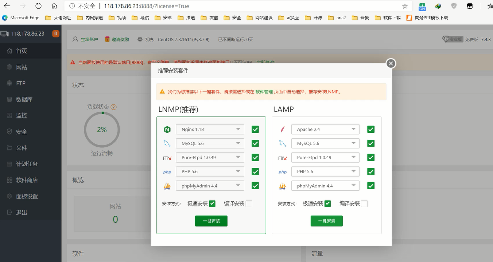Click the 2% load status gauge

pyautogui.click(x=102, y=130)
